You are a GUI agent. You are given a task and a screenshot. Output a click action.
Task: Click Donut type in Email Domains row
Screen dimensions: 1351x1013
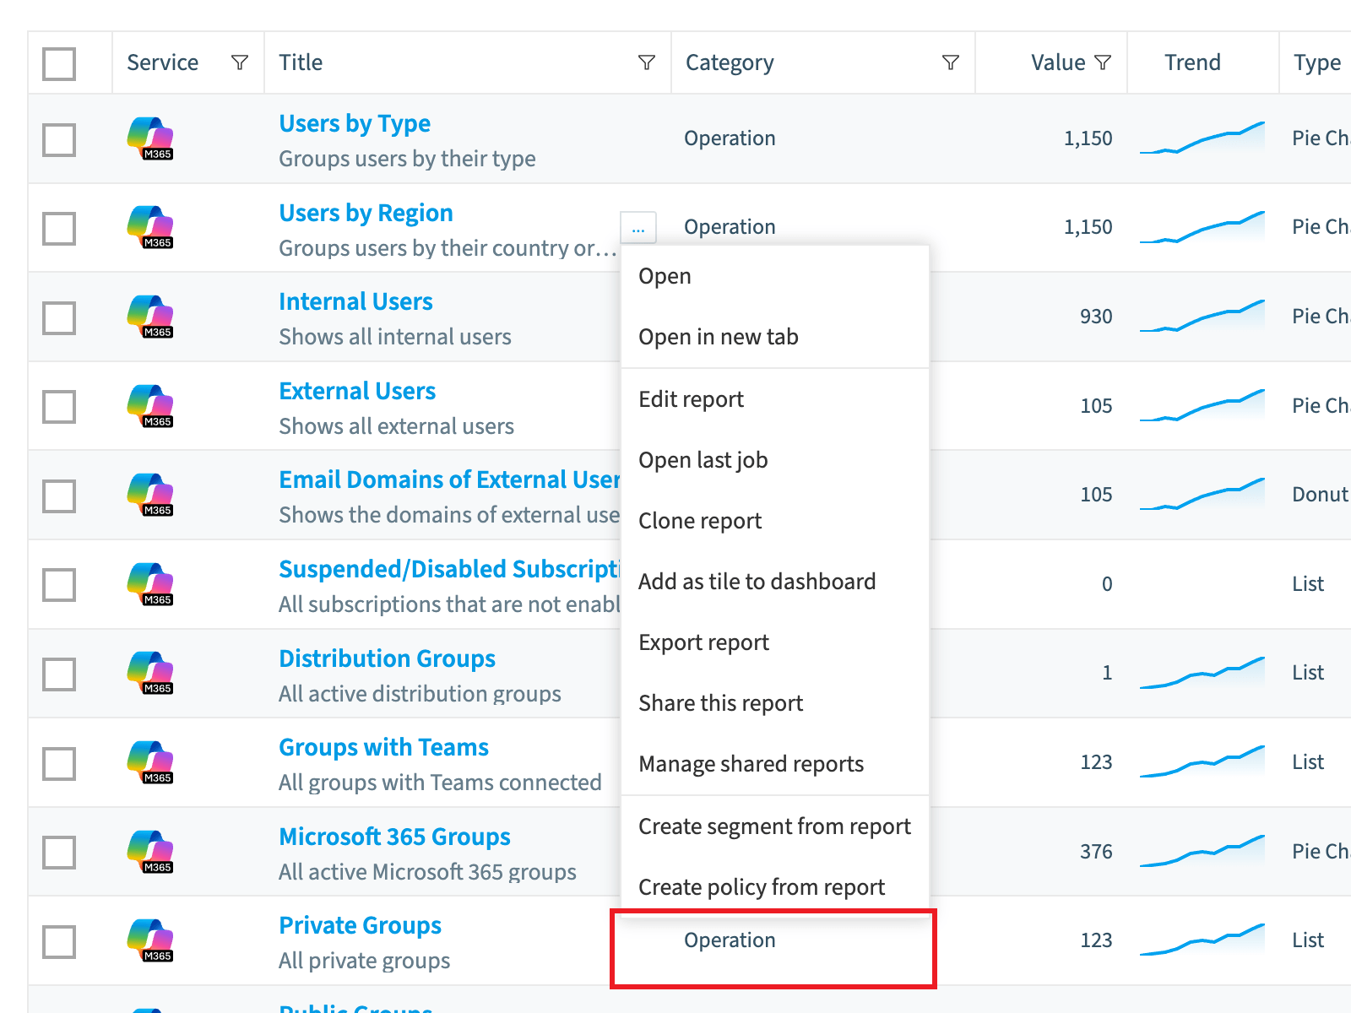(1321, 495)
